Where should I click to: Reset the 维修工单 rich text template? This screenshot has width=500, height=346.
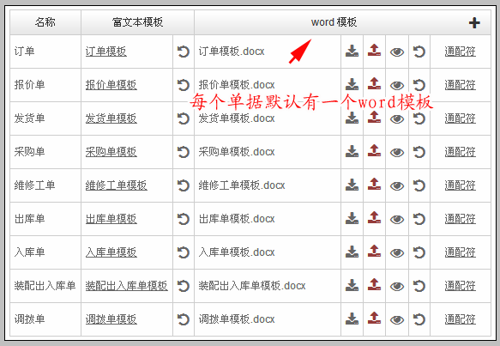point(183,185)
